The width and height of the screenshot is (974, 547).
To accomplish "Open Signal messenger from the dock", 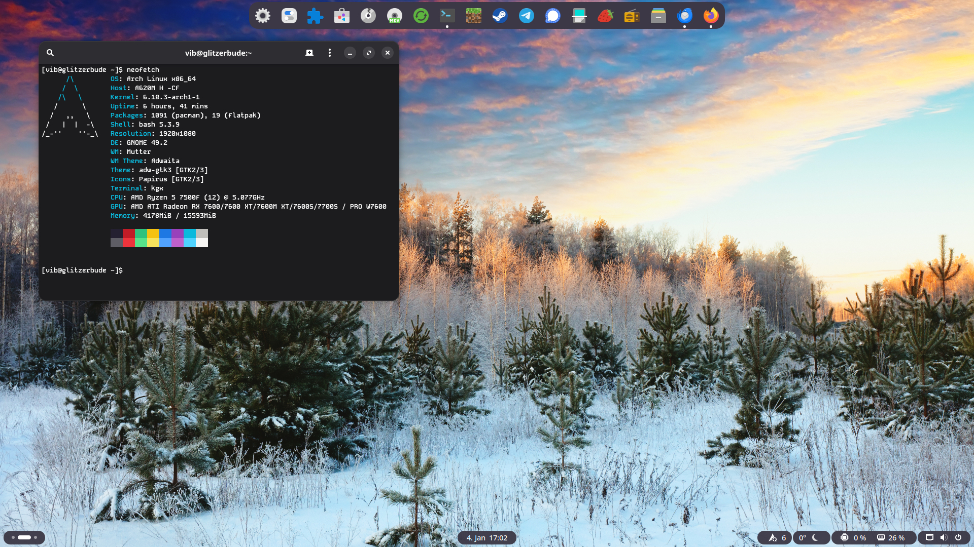I will [552, 16].
